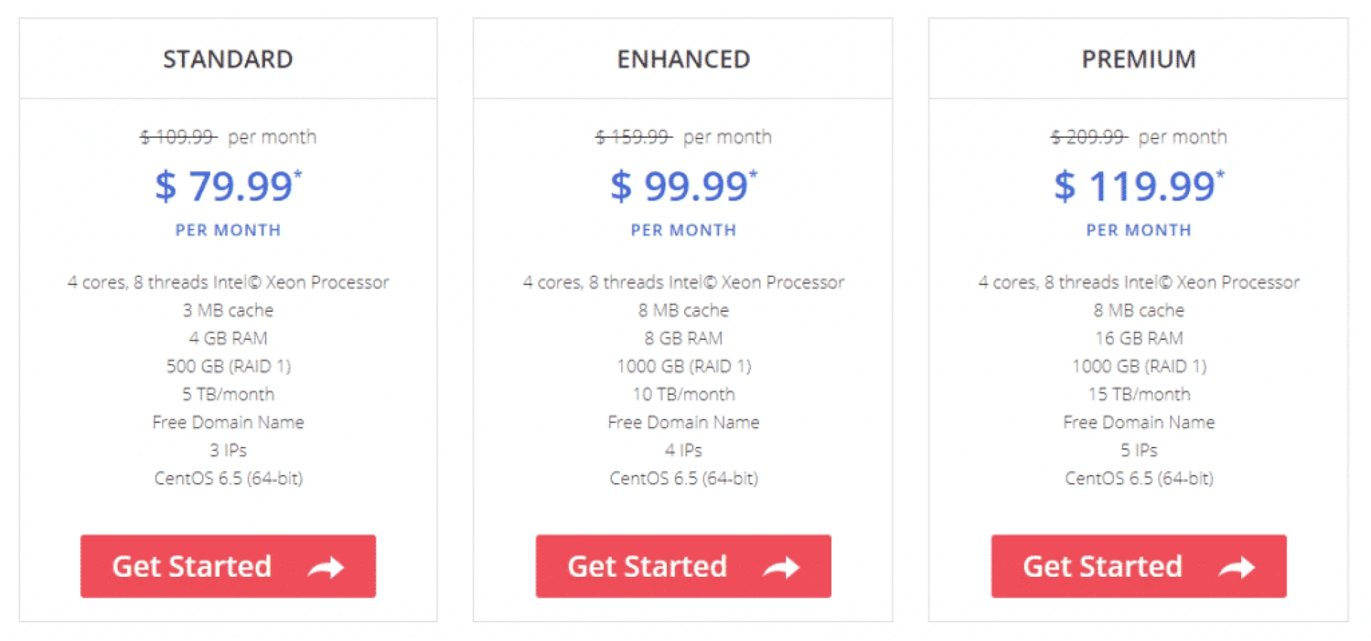Click the 16 GB RAM feature in Premium

[x=1138, y=338]
